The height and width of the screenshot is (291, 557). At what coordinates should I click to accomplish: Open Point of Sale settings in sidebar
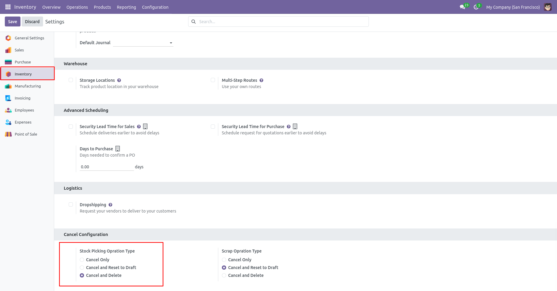(x=27, y=134)
